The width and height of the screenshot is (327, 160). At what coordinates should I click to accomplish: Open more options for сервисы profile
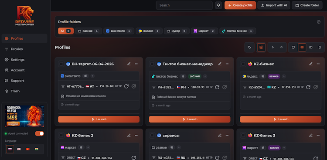(227, 136)
